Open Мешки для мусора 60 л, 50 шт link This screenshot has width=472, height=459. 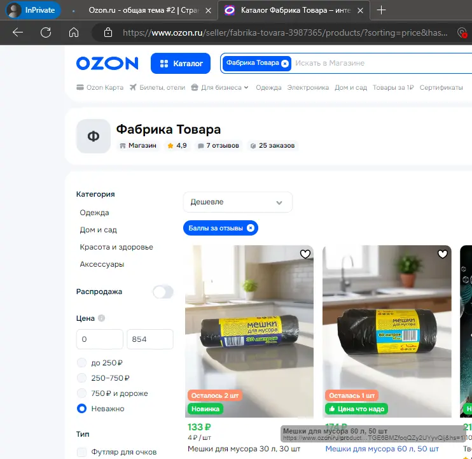pyautogui.click(x=382, y=449)
